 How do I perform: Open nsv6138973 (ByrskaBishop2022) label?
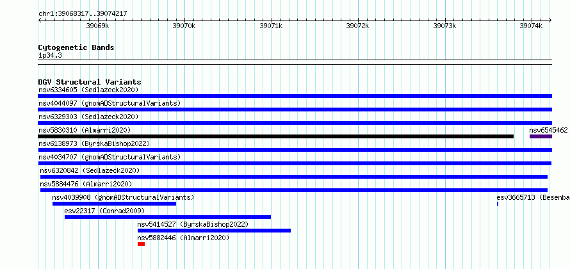pyautogui.click(x=94, y=143)
